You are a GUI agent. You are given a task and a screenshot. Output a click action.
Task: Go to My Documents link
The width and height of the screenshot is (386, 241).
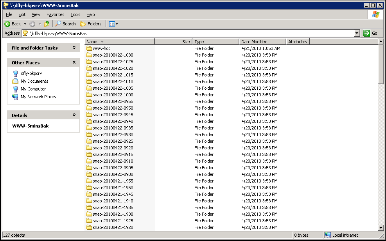[x=34, y=81]
